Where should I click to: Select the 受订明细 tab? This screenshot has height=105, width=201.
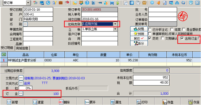click(x=7, y=48)
